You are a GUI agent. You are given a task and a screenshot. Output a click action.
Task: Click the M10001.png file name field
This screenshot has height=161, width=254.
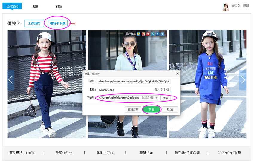click(x=126, y=89)
